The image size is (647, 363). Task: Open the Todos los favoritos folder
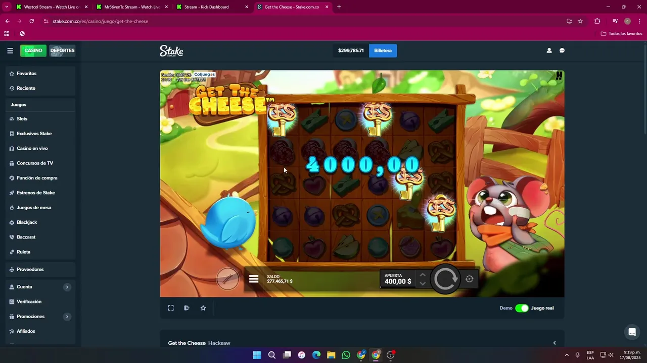click(622, 34)
